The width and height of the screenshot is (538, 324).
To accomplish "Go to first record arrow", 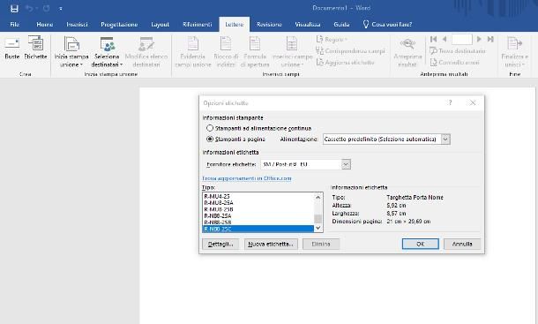I will [433, 39].
